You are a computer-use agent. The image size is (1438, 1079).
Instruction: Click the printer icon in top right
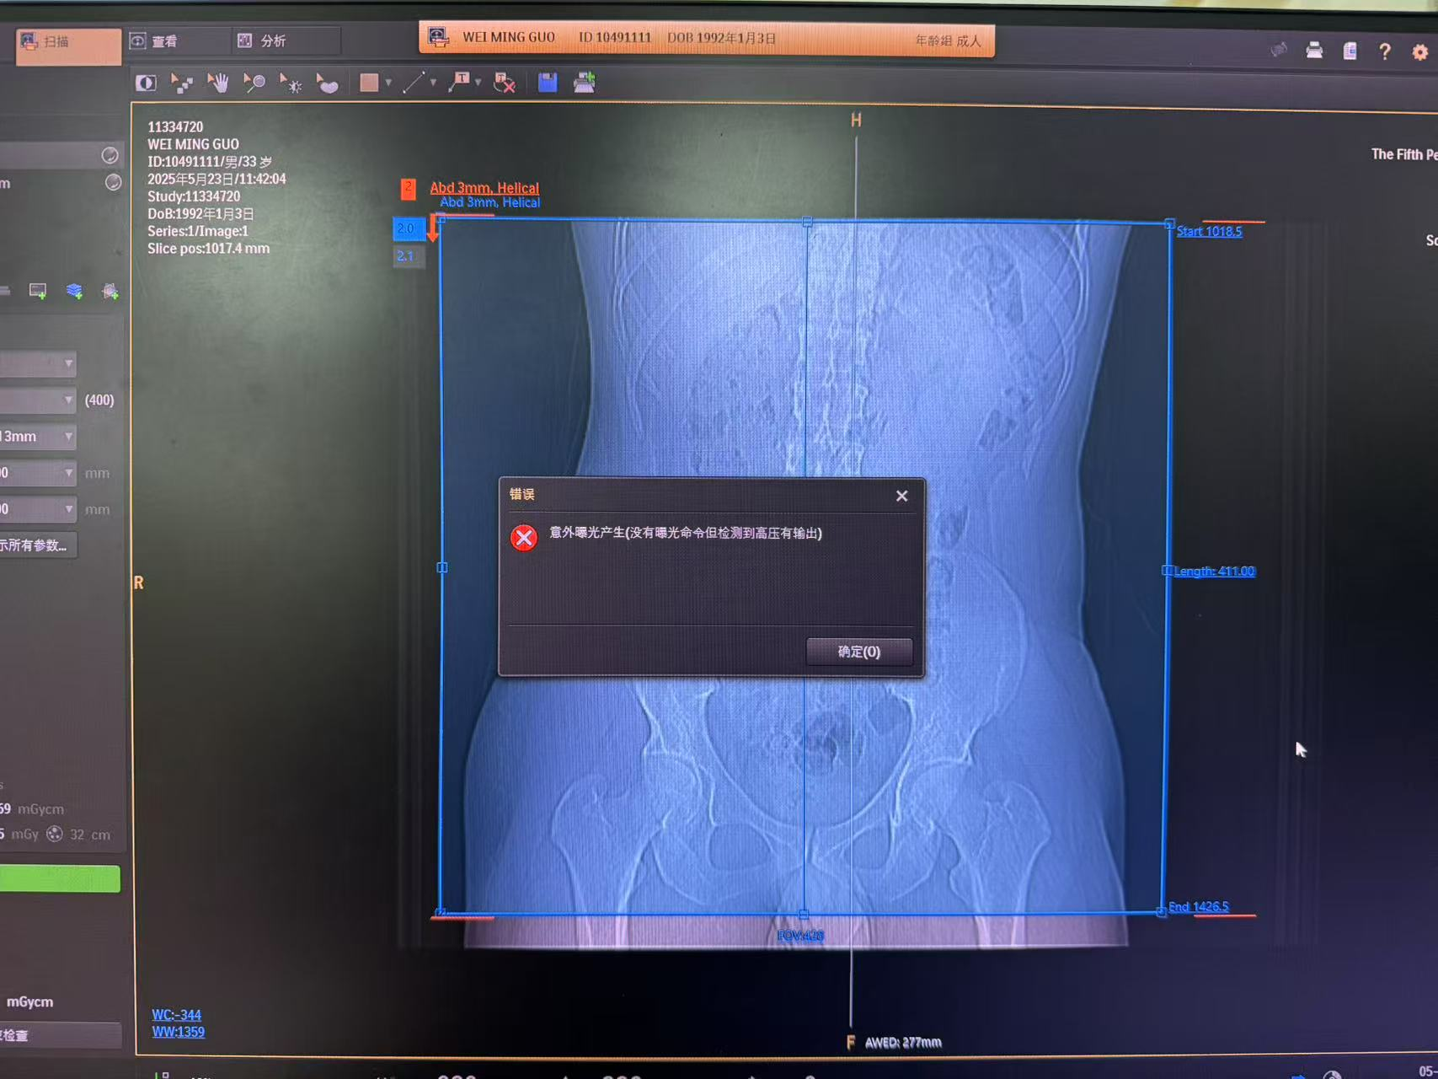pos(1314,51)
